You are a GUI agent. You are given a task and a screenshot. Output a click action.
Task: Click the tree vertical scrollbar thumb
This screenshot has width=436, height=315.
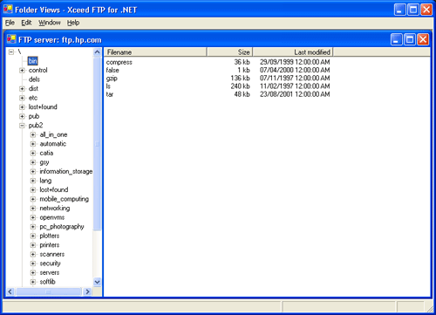click(x=98, y=144)
